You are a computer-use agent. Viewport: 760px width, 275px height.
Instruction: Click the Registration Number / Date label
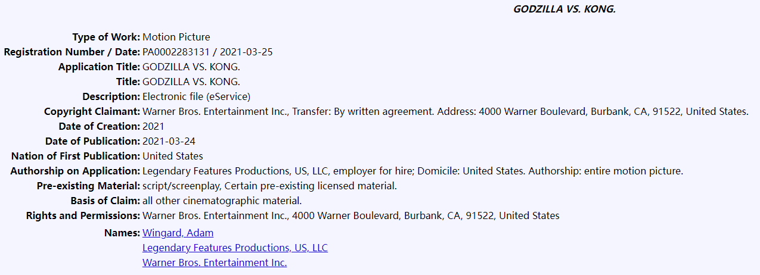click(72, 52)
